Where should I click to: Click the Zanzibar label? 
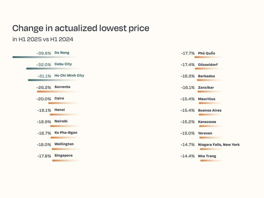coord(206,88)
